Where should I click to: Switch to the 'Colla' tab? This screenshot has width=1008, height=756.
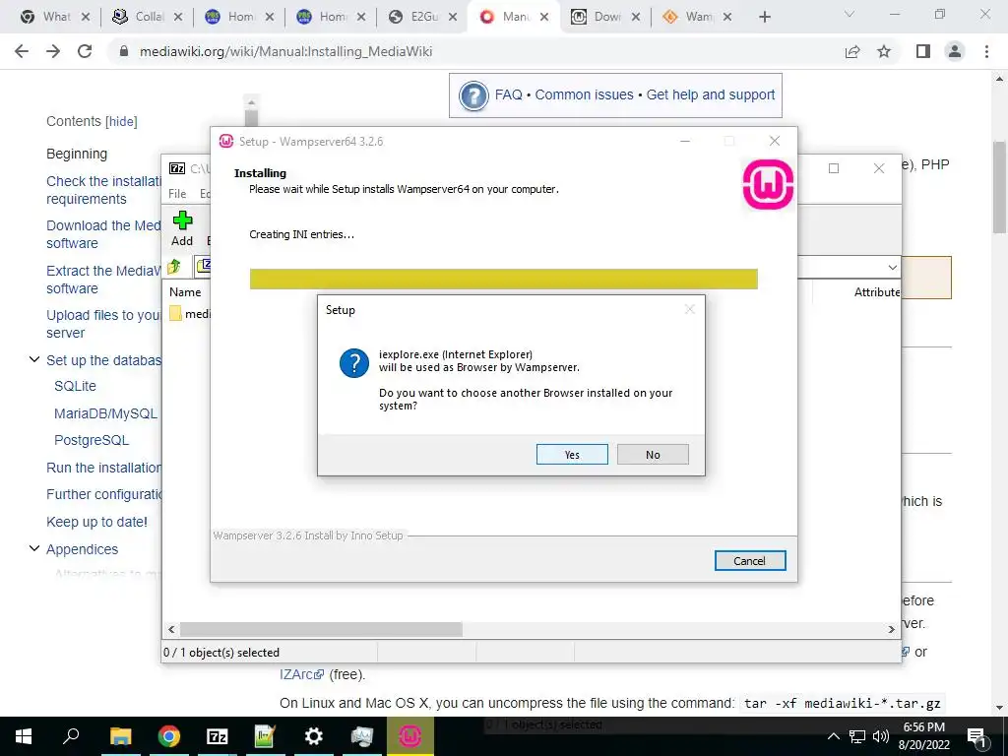point(140,18)
